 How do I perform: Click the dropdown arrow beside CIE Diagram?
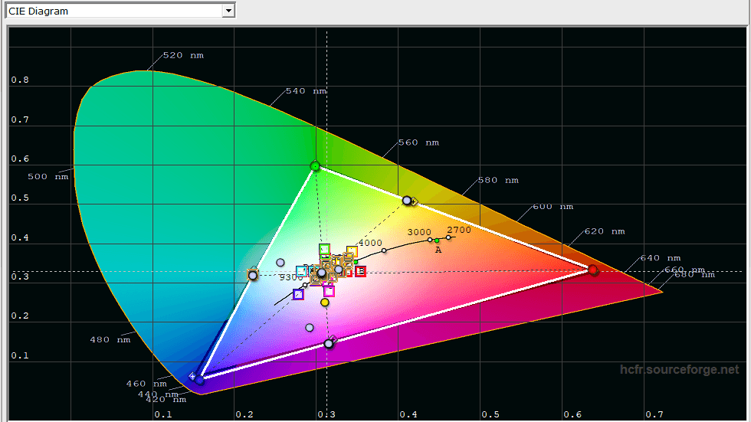coord(228,11)
